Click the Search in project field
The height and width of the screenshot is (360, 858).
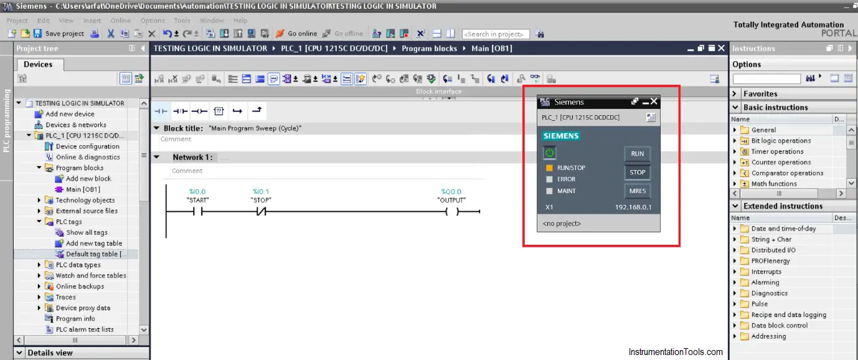click(x=496, y=34)
